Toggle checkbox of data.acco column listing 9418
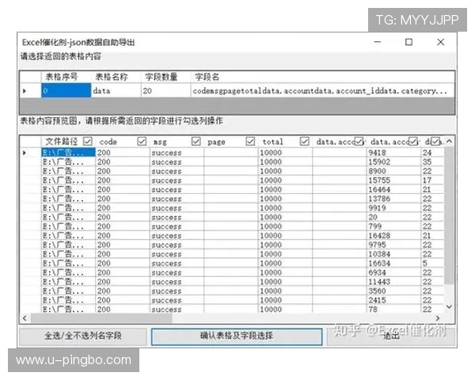 coord(413,141)
